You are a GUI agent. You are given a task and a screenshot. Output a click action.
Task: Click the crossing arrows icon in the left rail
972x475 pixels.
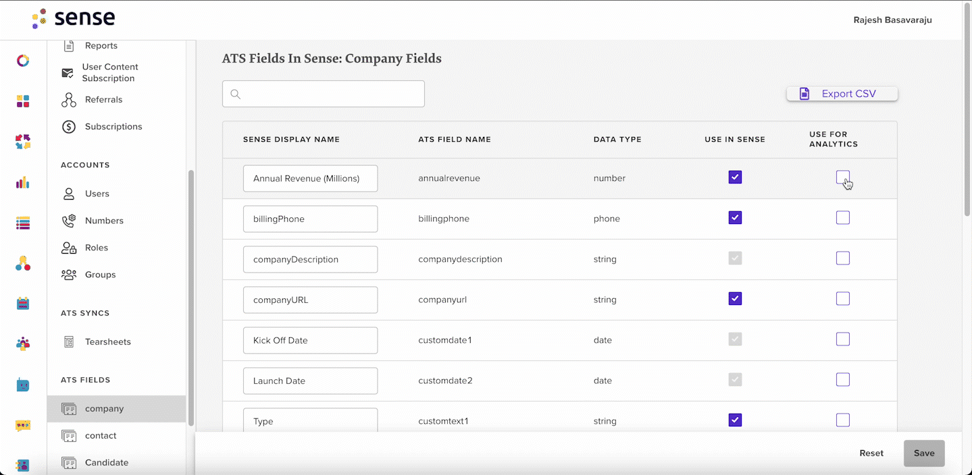point(23,142)
